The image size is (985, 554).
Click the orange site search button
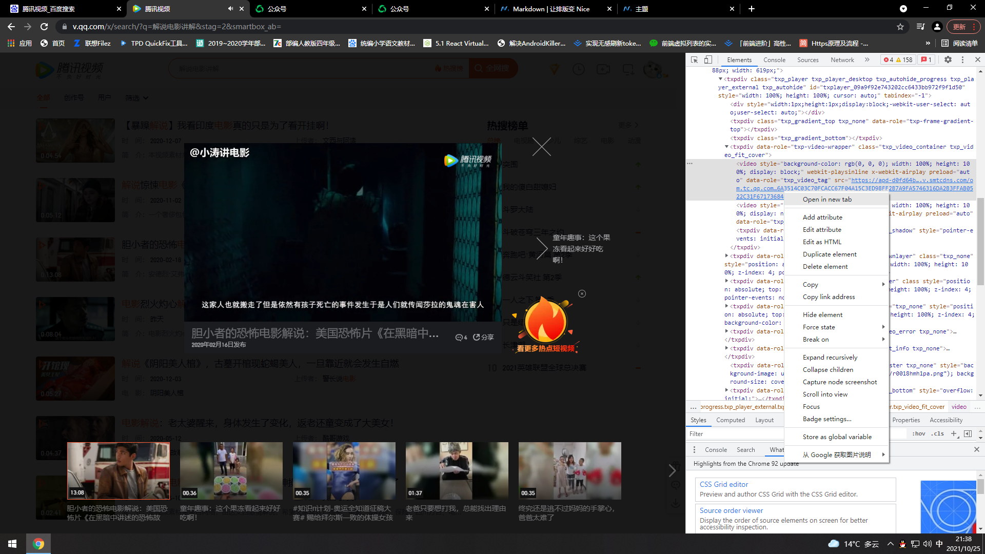(x=494, y=68)
